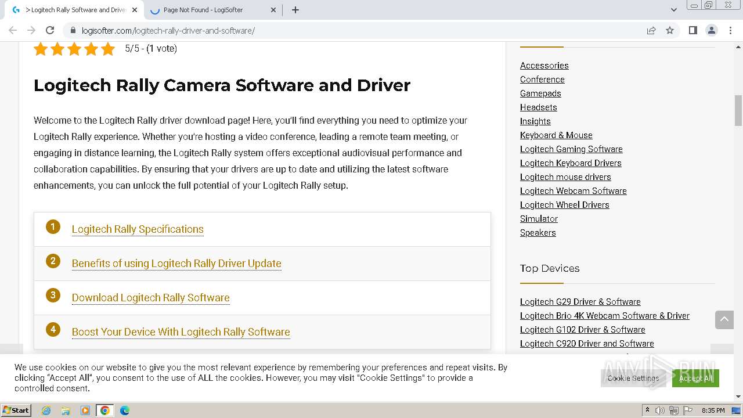The height and width of the screenshot is (418, 743).
Task: Switch to Chrome in the taskbar
Action: coord(105,410)
